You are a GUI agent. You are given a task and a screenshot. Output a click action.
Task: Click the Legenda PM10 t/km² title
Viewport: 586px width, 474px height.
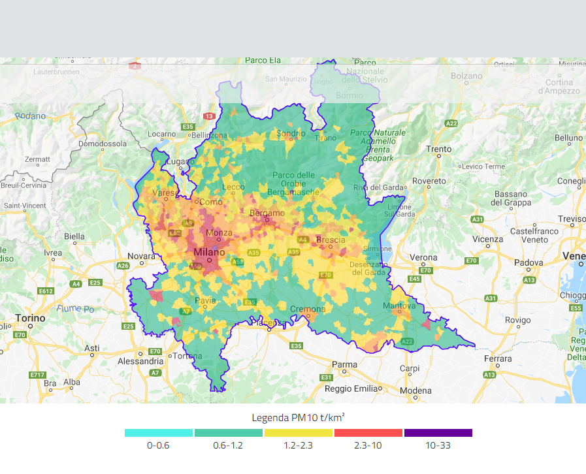coord(298,417)
